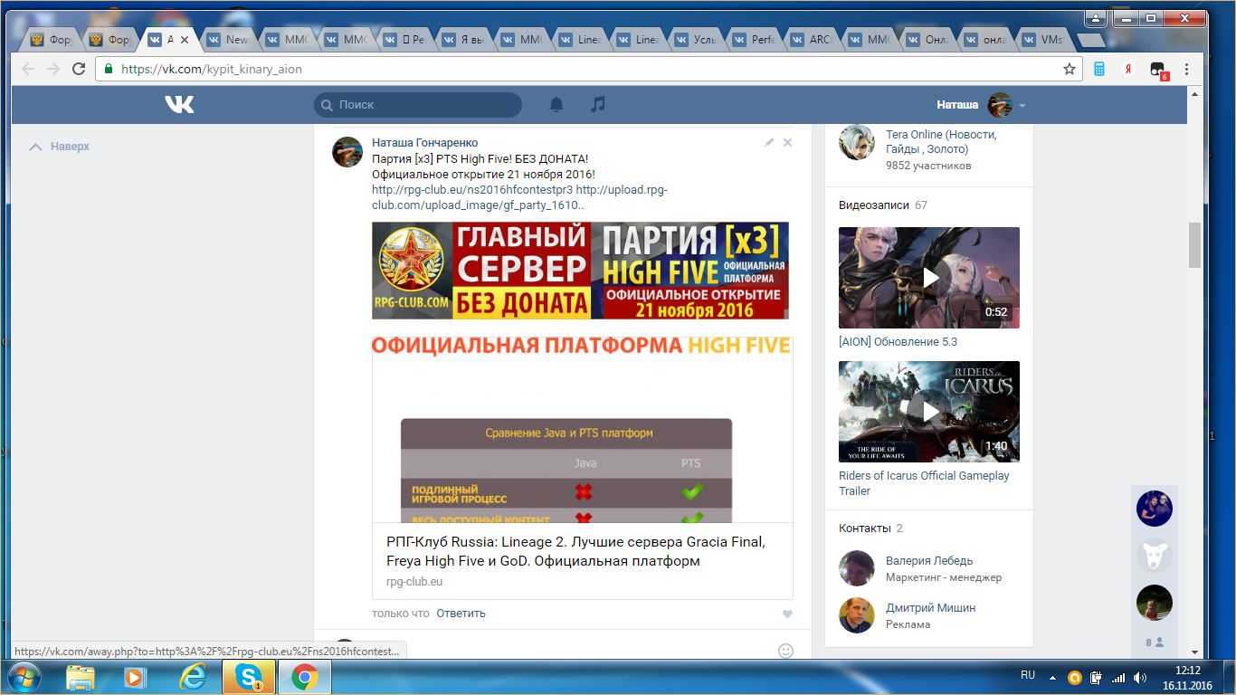The width and height of the screenshot is (1236, 695).
Task: Close the active VK tab
Action: [185, 40]
